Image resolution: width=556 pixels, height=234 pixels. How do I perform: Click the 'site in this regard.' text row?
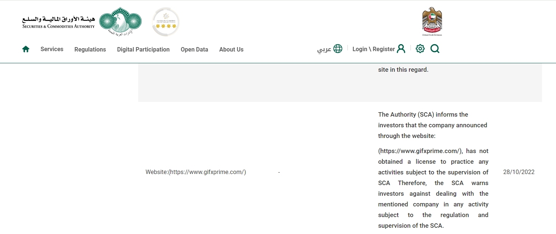403,70
